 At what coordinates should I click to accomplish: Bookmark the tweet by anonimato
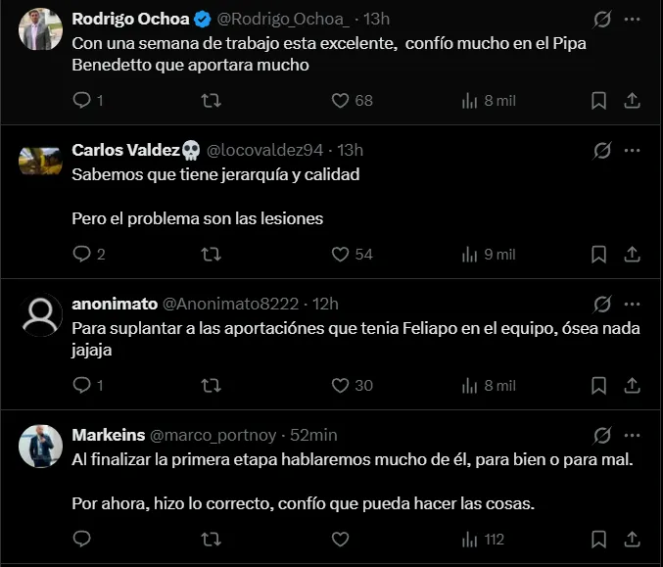(x=598, y=385)
